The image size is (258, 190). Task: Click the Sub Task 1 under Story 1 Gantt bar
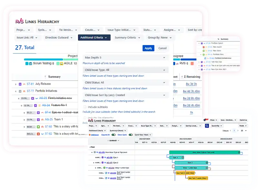[x=198, y=178]
